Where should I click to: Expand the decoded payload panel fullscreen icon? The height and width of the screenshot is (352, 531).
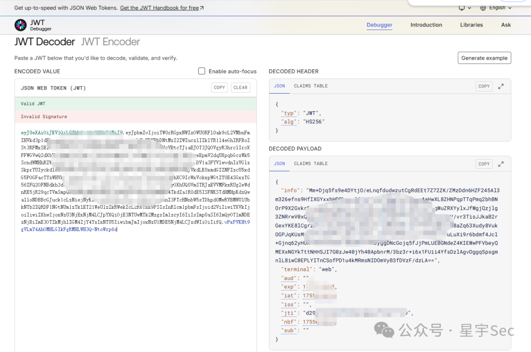click(x=501, y=164)
